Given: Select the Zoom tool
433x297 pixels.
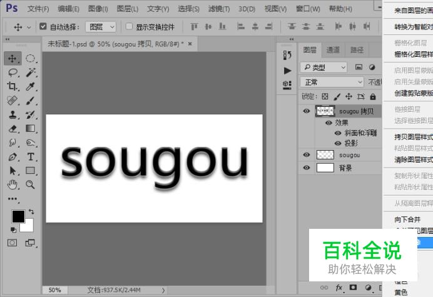Looking at the screenshot, I should coord(31,184).
